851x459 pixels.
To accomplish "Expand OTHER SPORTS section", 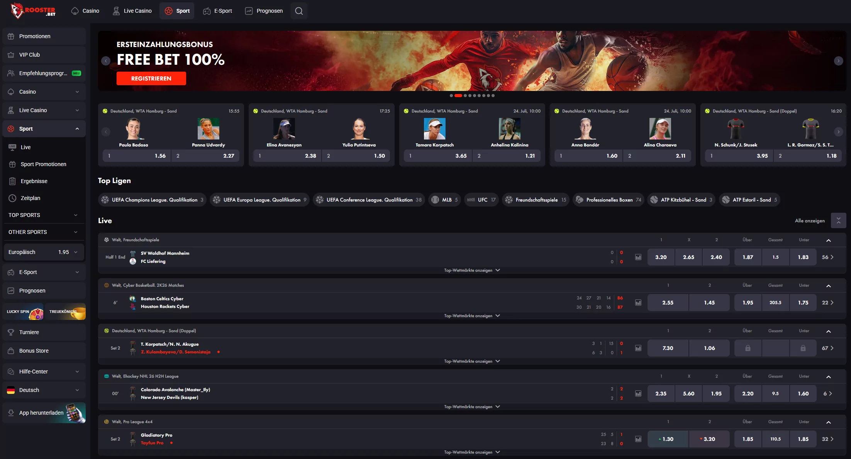I will coord(44,232).
